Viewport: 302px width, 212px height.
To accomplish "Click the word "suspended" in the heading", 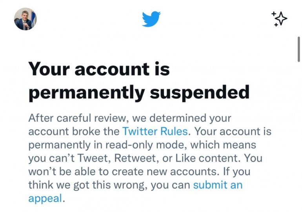I will click(x=200, y=92).
